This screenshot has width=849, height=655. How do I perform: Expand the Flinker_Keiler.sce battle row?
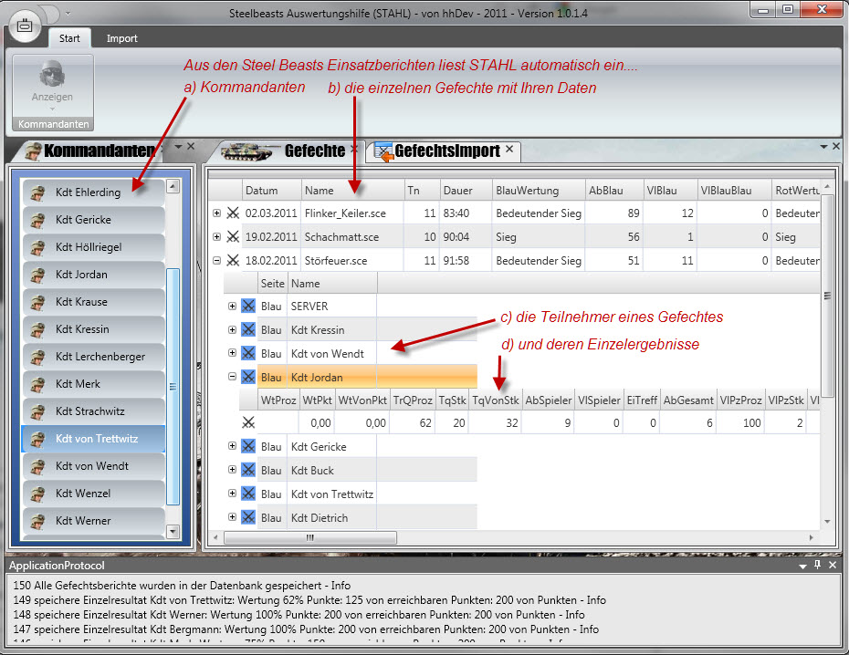[217, 213]
